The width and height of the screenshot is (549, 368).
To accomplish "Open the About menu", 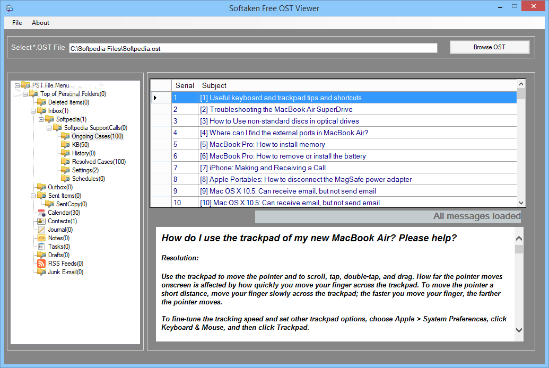I will (x=41, y=23).
